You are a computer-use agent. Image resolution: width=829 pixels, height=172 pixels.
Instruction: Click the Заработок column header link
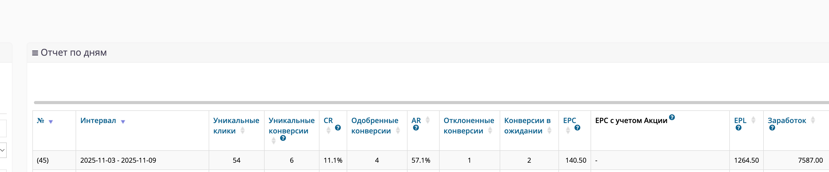click(x=787, y=120)
